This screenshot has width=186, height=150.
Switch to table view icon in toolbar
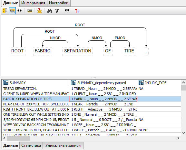coord(5,11)
